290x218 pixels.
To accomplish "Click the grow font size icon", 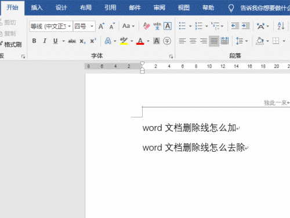I will point(101,26).
